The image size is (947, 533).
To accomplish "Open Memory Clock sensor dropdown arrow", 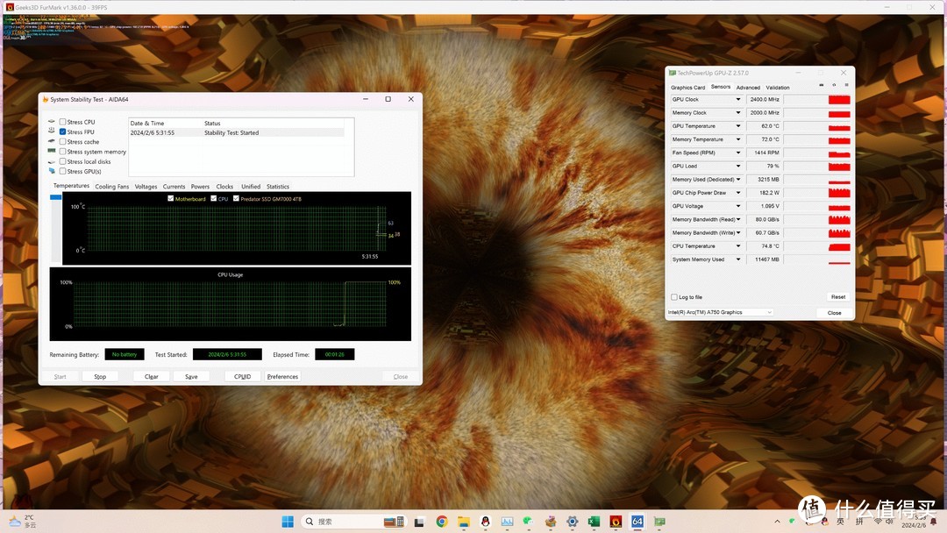I will 738,113.
